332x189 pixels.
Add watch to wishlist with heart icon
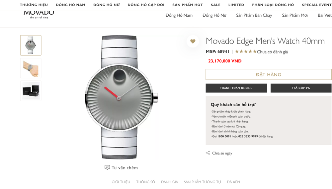[x=193, y=42]
